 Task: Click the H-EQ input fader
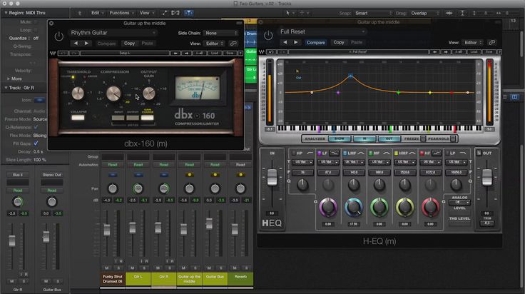pos(272,177)
